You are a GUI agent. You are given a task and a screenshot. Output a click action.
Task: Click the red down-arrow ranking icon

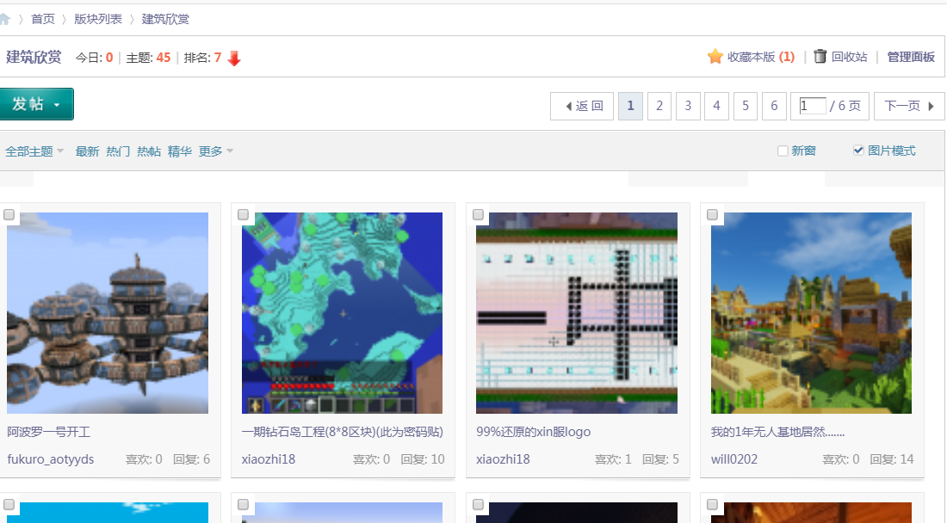pyautogui.click(x=234, y=58)
